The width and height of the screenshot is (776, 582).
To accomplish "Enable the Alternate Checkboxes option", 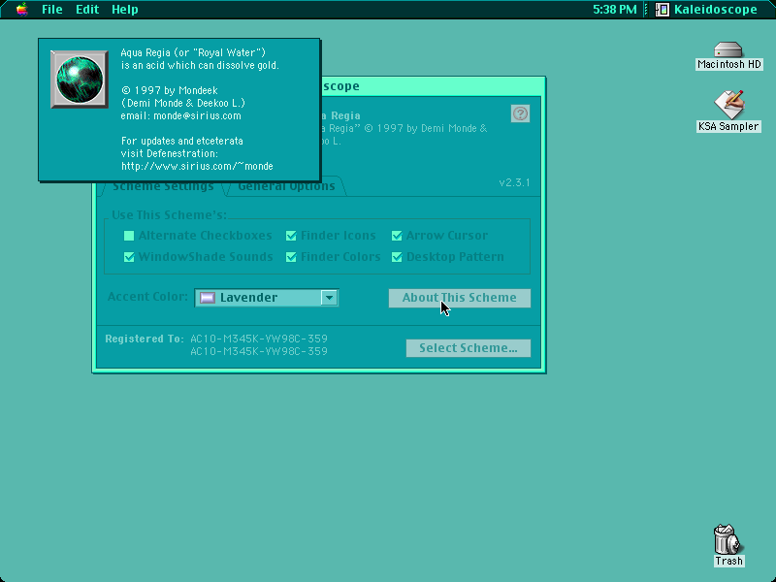I will [129, 236].
